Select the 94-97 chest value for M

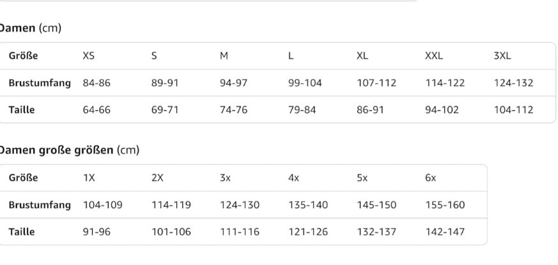(234, 83)
